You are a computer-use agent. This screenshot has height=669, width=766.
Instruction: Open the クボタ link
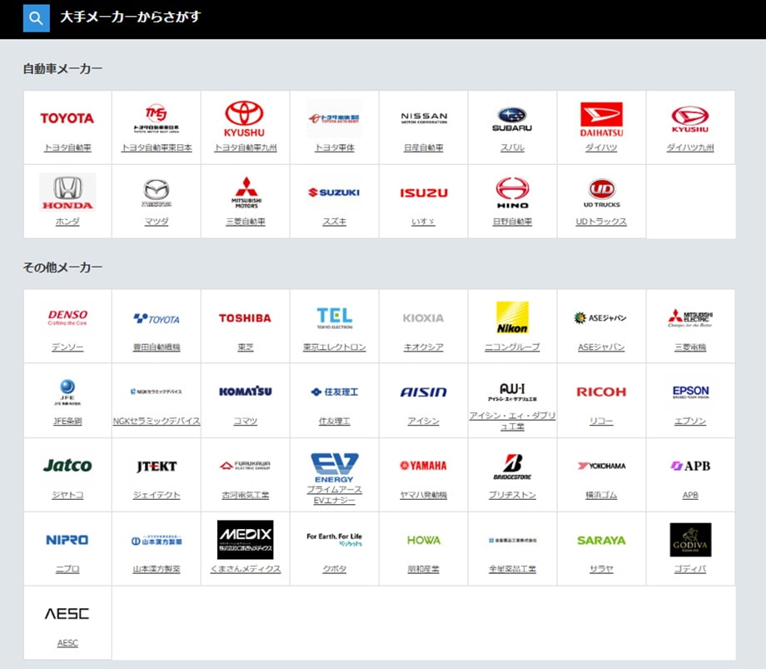(x=335, y=569)
